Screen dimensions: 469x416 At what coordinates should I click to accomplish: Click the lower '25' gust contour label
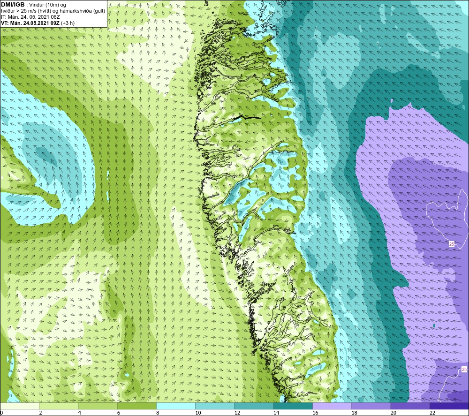[x=464, y=370]
